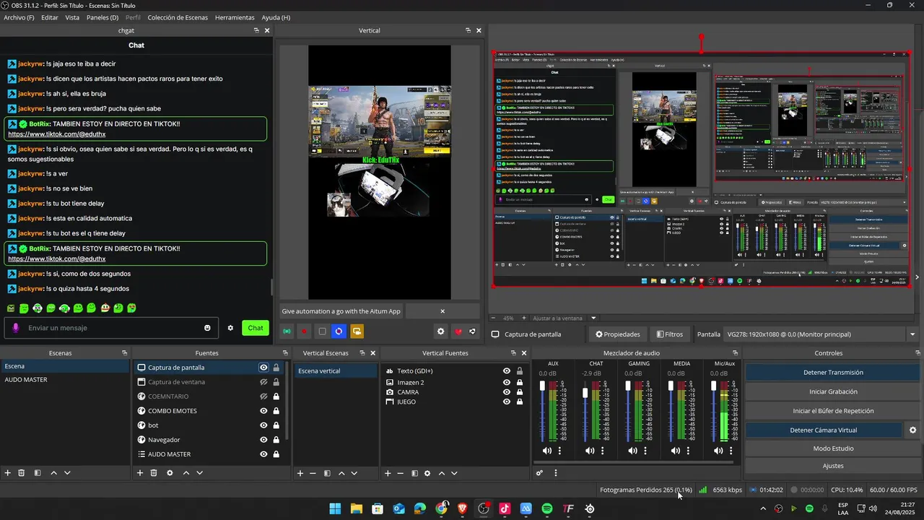
Task: Zoom out preview with minus icon
Action: [493, 318]
